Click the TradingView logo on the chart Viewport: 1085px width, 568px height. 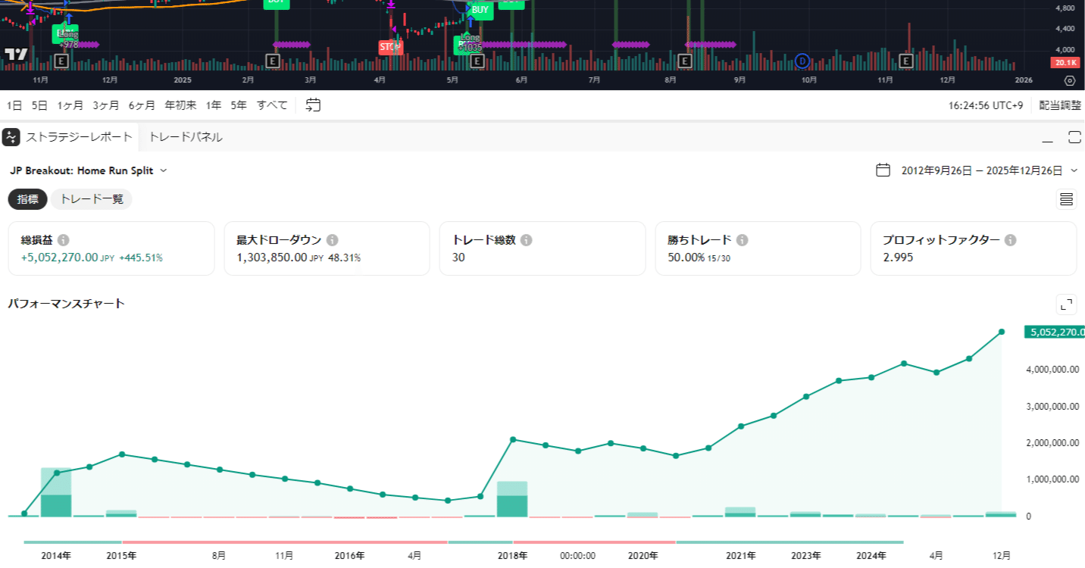point(17,55)
